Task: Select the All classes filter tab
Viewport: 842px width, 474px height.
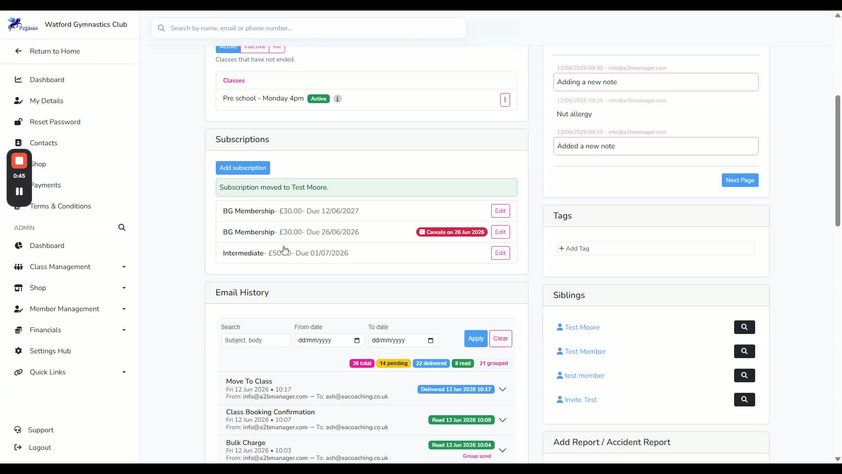Action: [277, 48]
